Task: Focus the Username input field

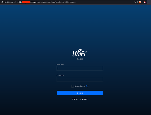Action: 80,68
